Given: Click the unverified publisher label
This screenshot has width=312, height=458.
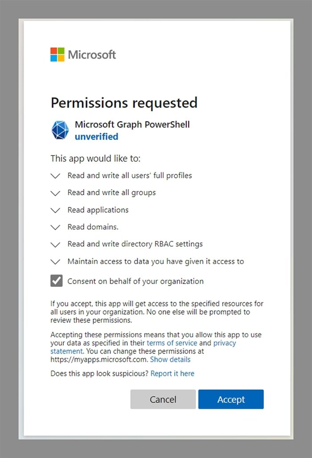Looking at the screenshot, I should point(96,136).
